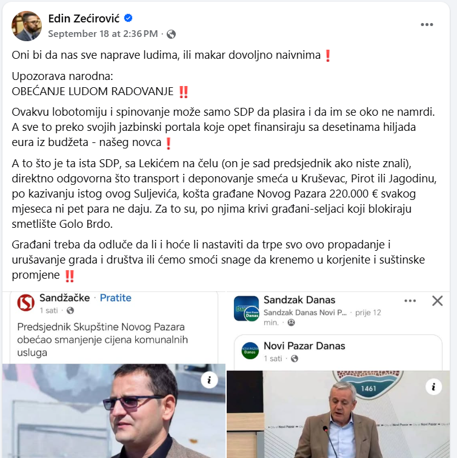Open the post options three-dot menu
The height and width of the screenshot is (458, 457).
click(427, 24)
